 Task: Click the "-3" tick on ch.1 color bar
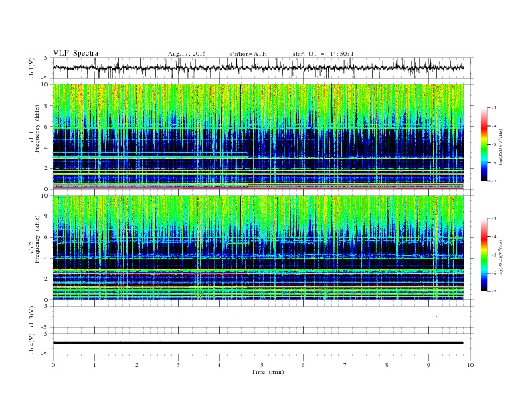(x=494, y=108)
